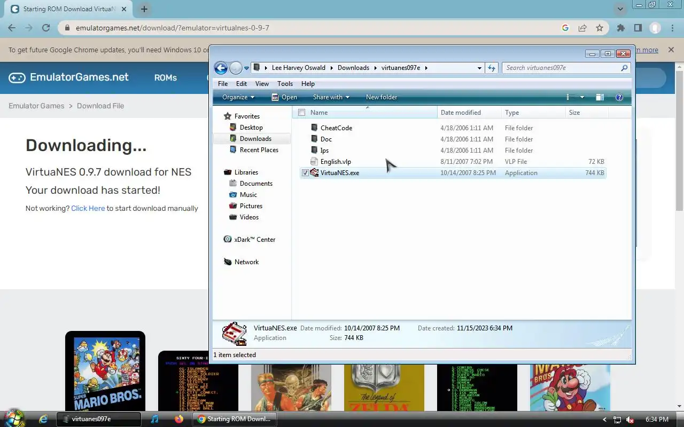Open the Documents library
The image size is (684, 427).
256,184
